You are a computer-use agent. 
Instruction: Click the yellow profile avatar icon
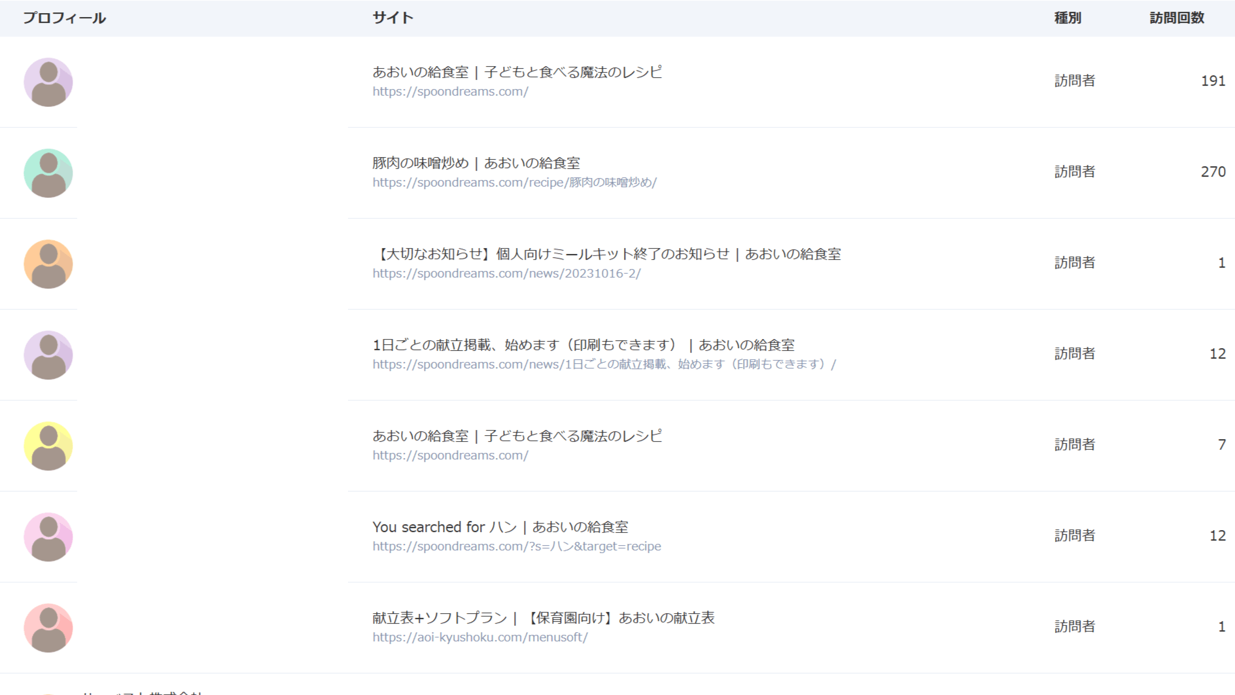tap(48, 446)
